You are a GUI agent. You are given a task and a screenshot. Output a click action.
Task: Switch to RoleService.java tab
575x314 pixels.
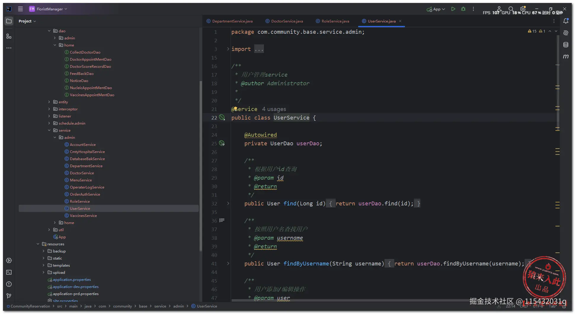pos(332,21)
